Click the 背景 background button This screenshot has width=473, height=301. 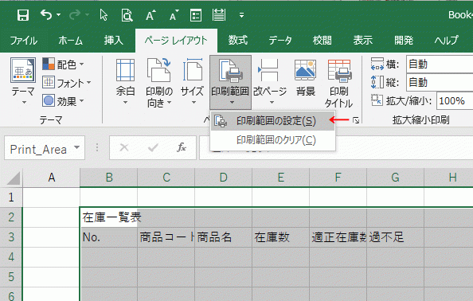coord(305,78)
